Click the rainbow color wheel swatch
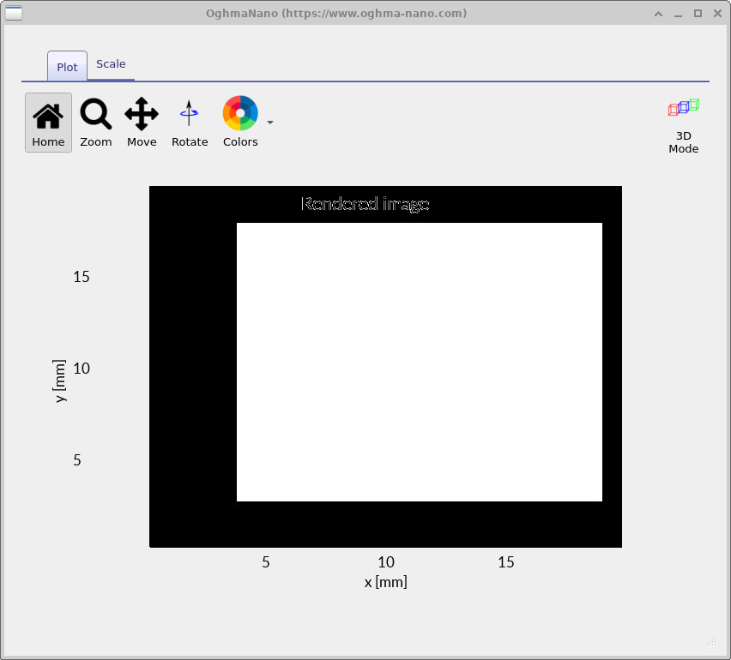 239,112
